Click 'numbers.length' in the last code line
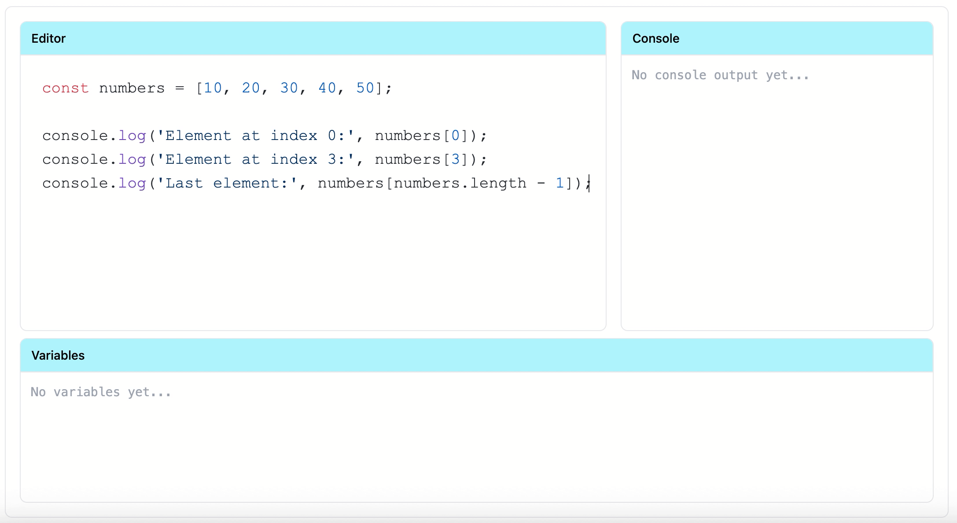 (x=460, y=183)
